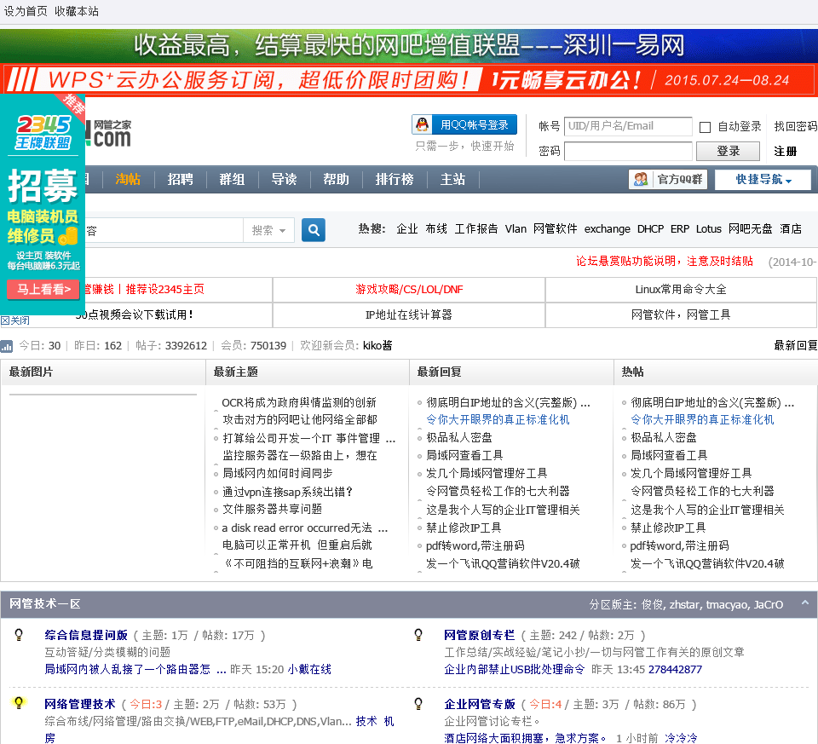Open the 招聘 navigation tab
This screenshot has height=744, width=818.
(x=180, y=180)
